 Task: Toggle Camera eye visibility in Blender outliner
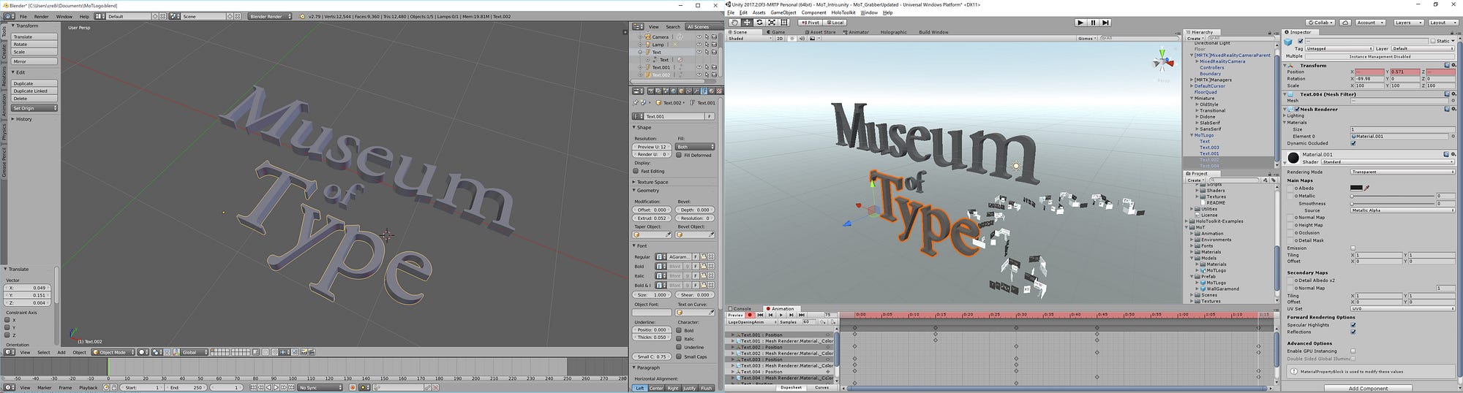pyautogui.click(x=699, y=37)
